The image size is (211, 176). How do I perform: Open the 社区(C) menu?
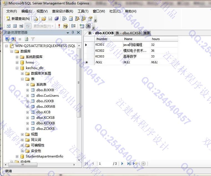pos(115,11)
